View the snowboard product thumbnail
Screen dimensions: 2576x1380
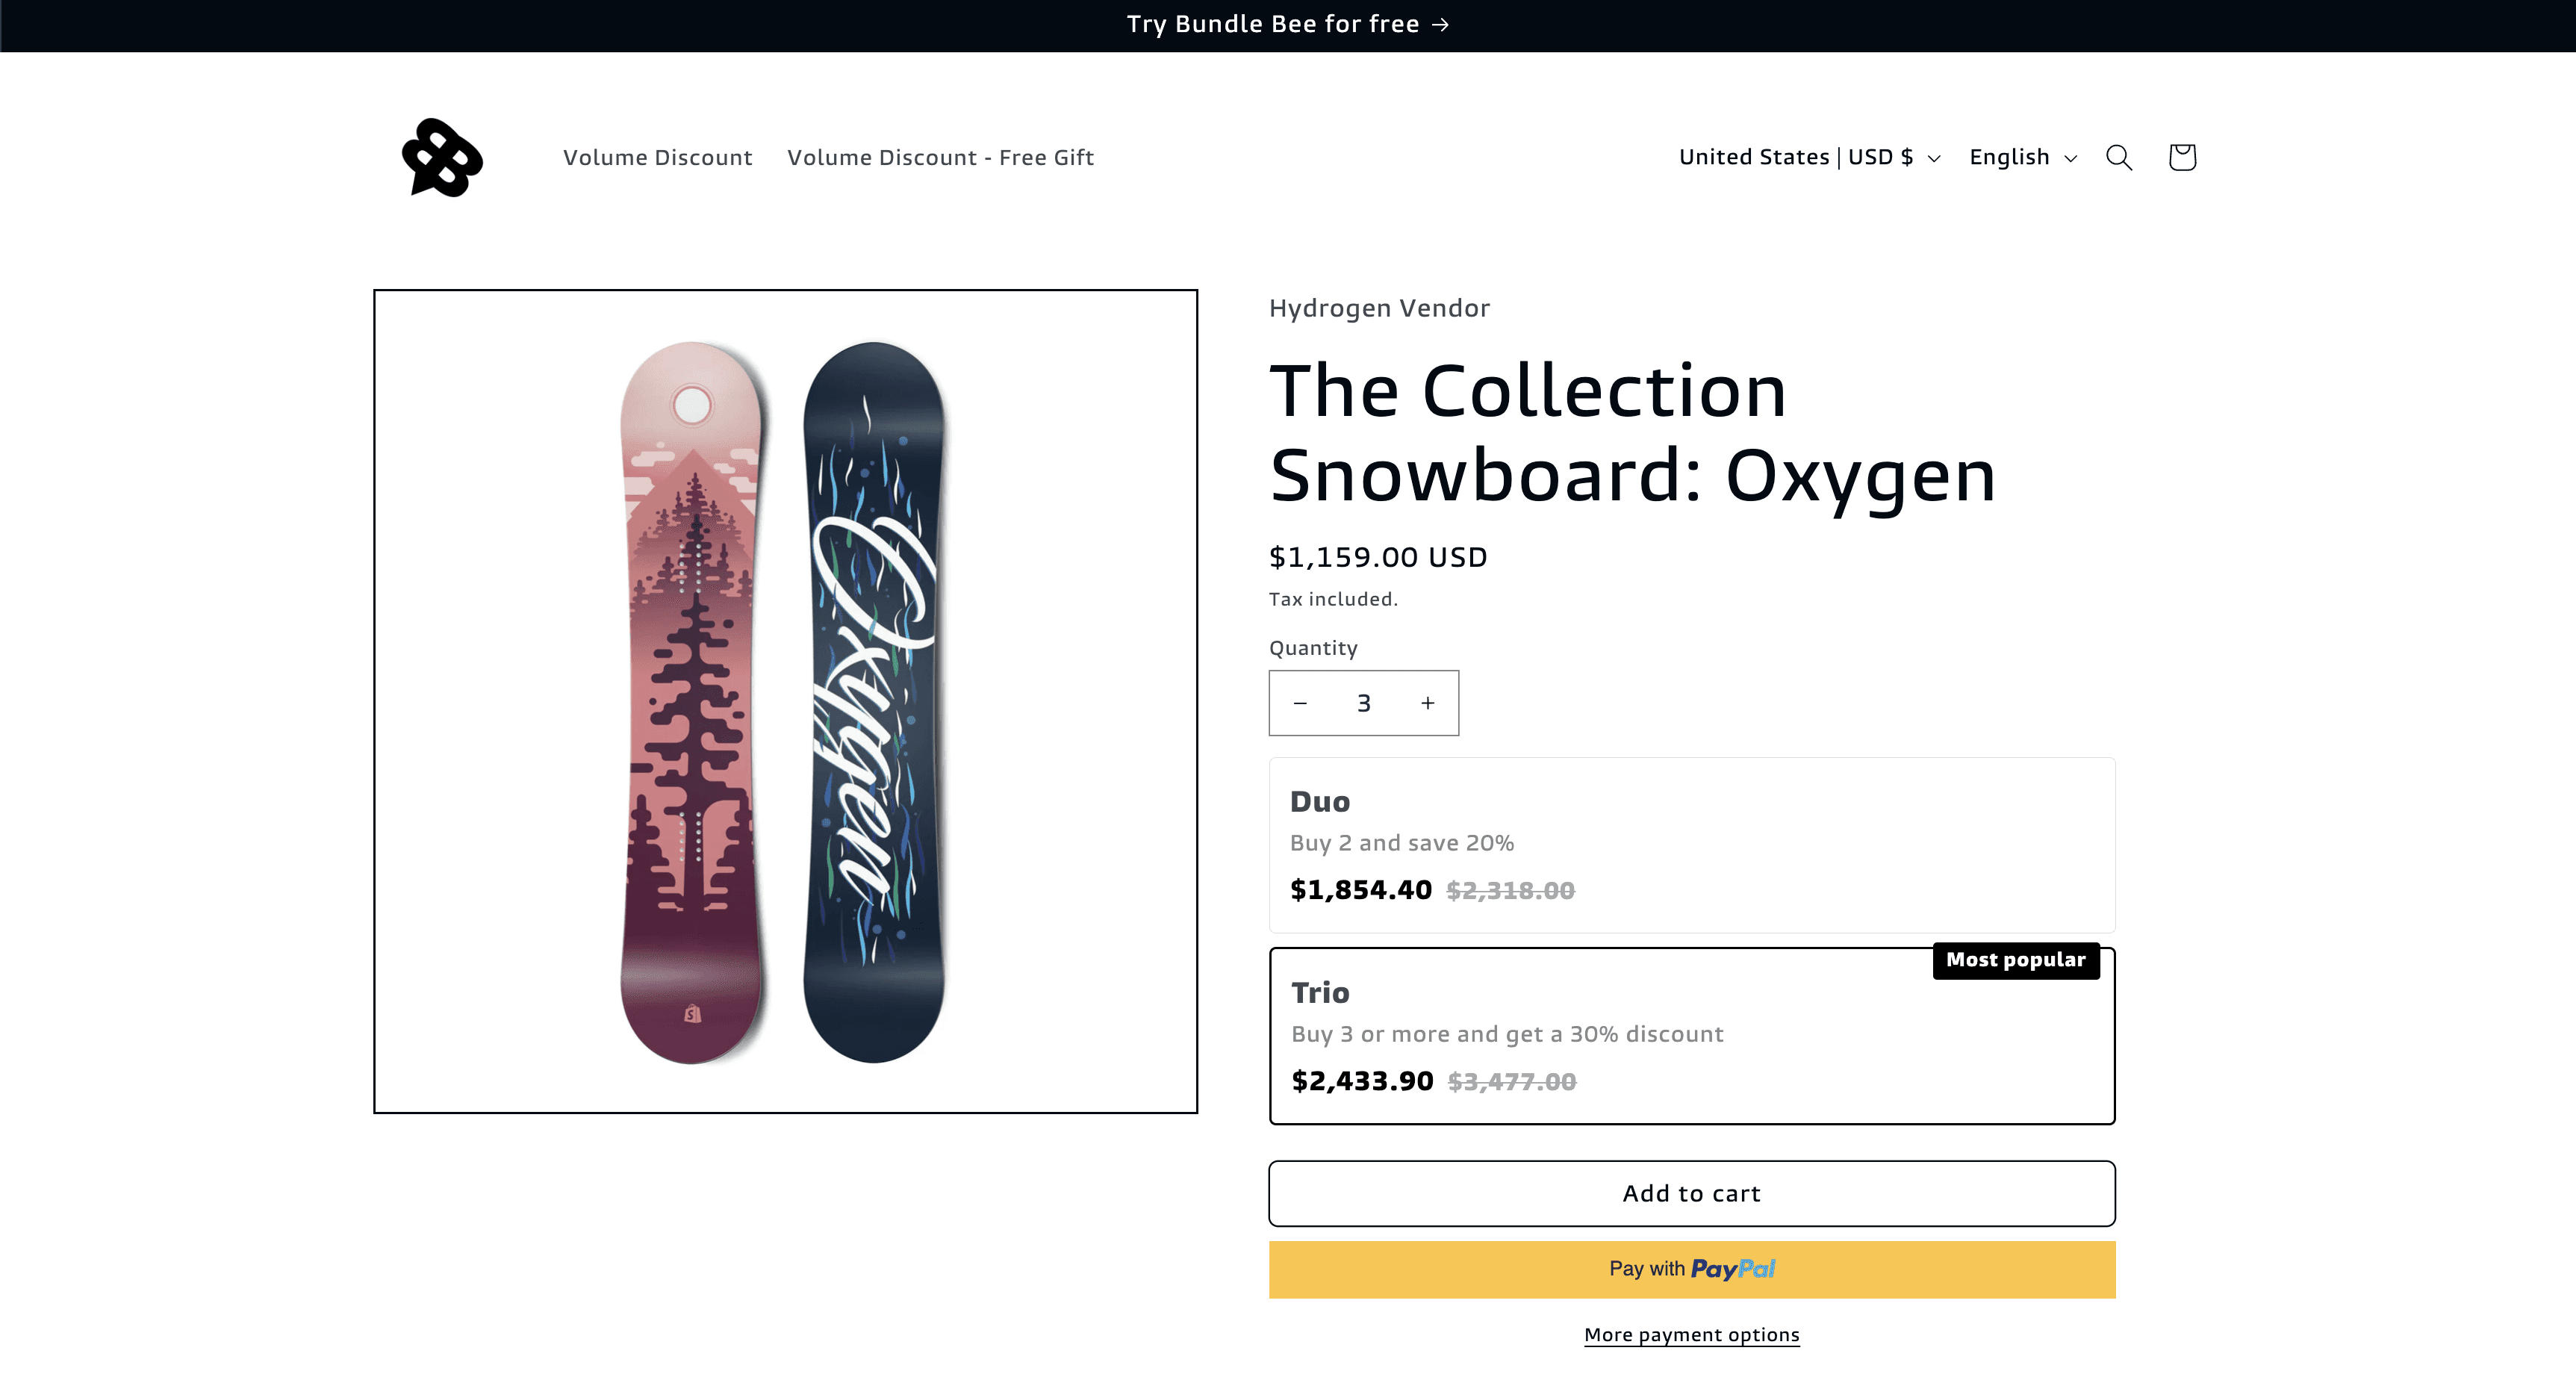[x=787, y=700]
